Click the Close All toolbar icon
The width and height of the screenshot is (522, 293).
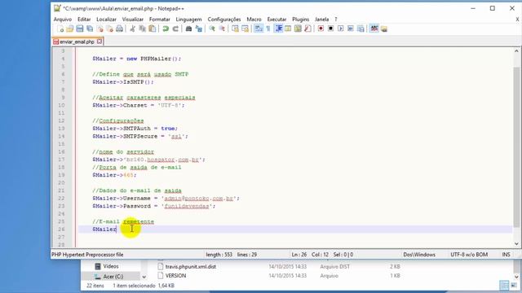pyautogui.click(x=109, y=29)
